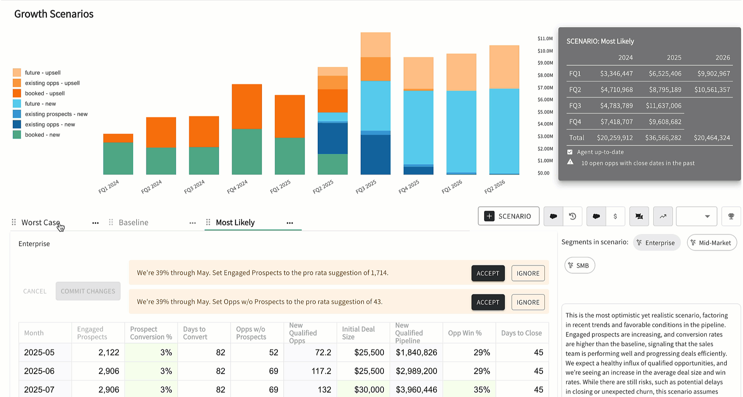
Task: Open the Worst Case tab options menu
Action: 96,223
